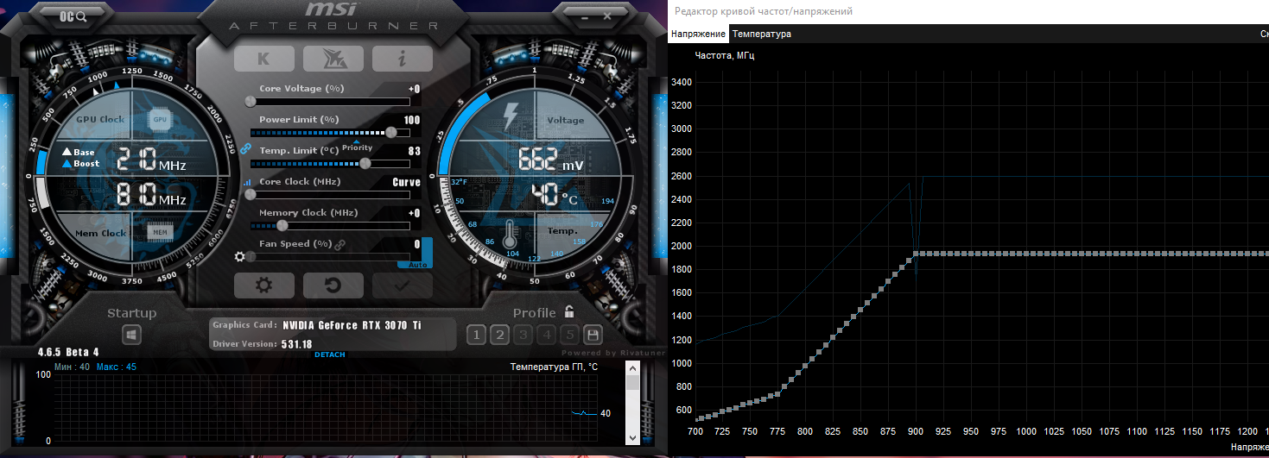Click the Power Limit slider handle
1269x458 pixels.
click(391, 132)
